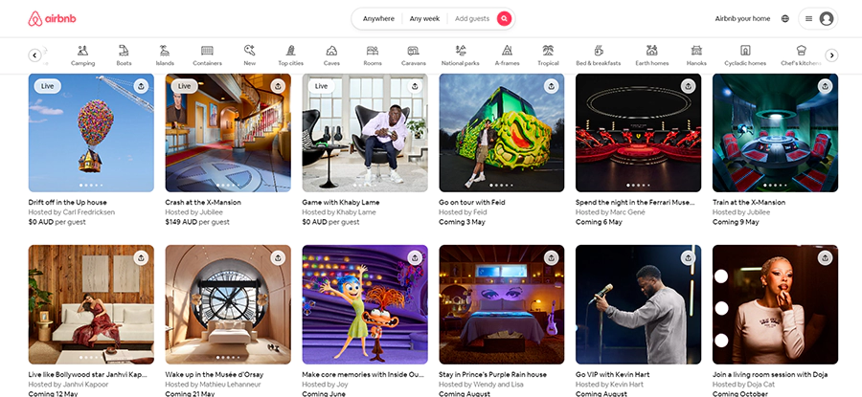Share the Ferrari Museum listing
The height and width of the screenshot is (397, 862).
688,86
